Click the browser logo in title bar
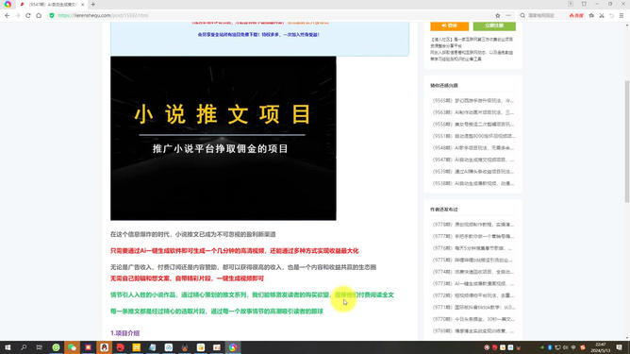The width and height of the screenshot is (630, 354). point(8,5)
